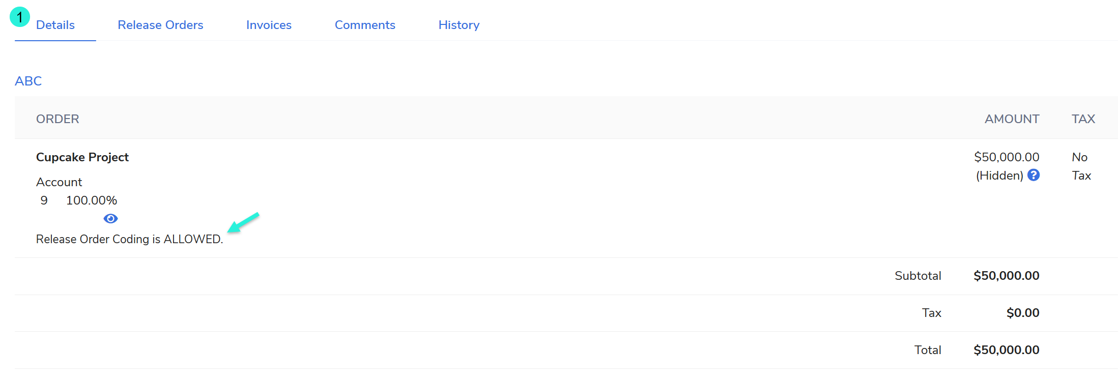The width and height of the screenshot is (1119, 378).
Task: Open the Comments tab
Action: tap(365, 25)
